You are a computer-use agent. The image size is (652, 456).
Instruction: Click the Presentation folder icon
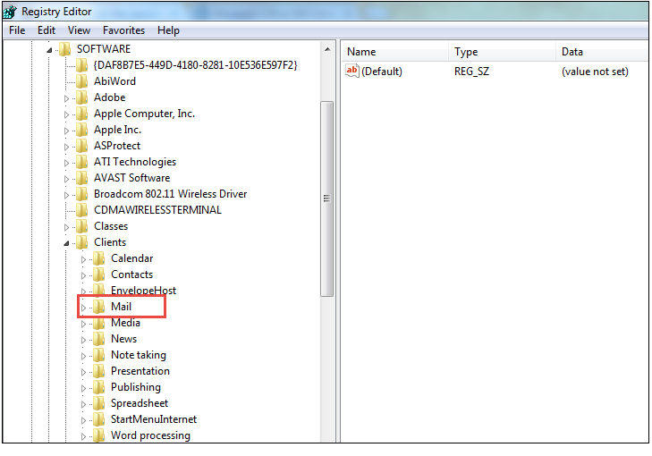99,371
